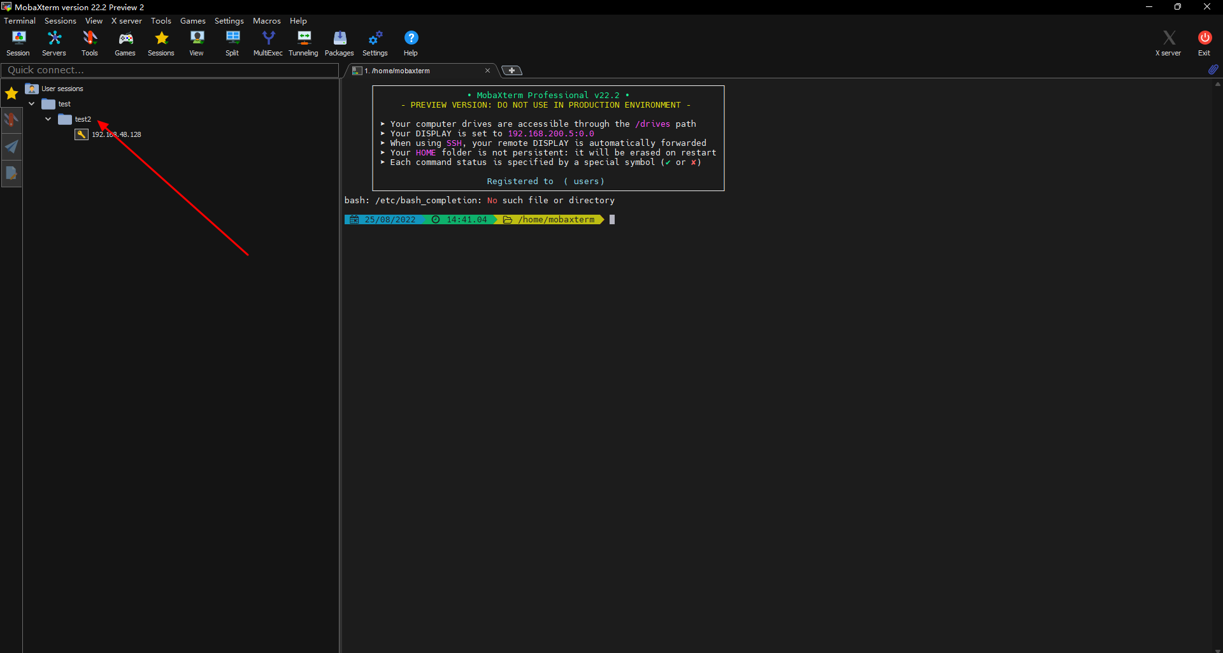This screenshot has height=653, width=1223.
Task: Click the Quick connect input field
Action: pos(169,70)
